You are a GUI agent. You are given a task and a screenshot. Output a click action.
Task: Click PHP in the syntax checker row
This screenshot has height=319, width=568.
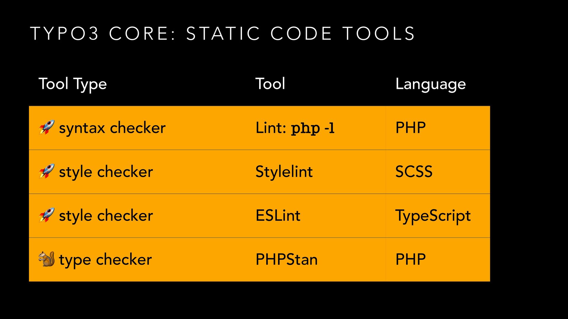[411, 128]
